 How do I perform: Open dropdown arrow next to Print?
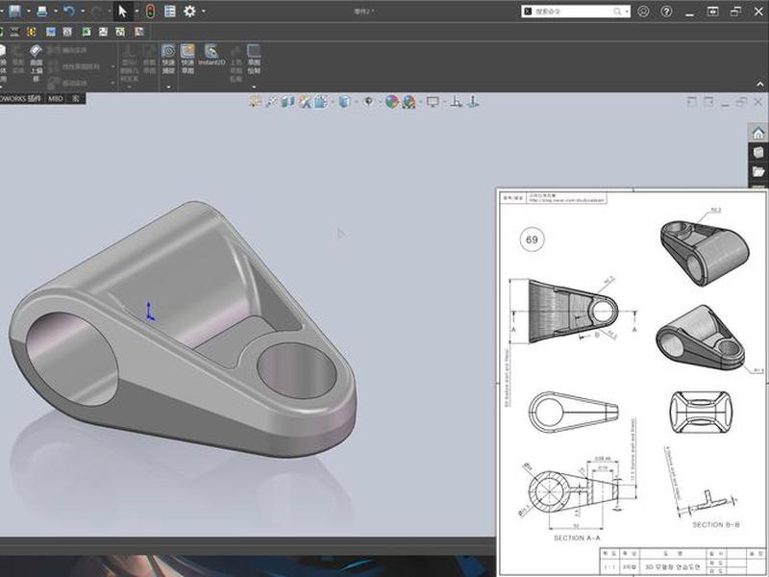pyautogui.click(x=56, y=11)
